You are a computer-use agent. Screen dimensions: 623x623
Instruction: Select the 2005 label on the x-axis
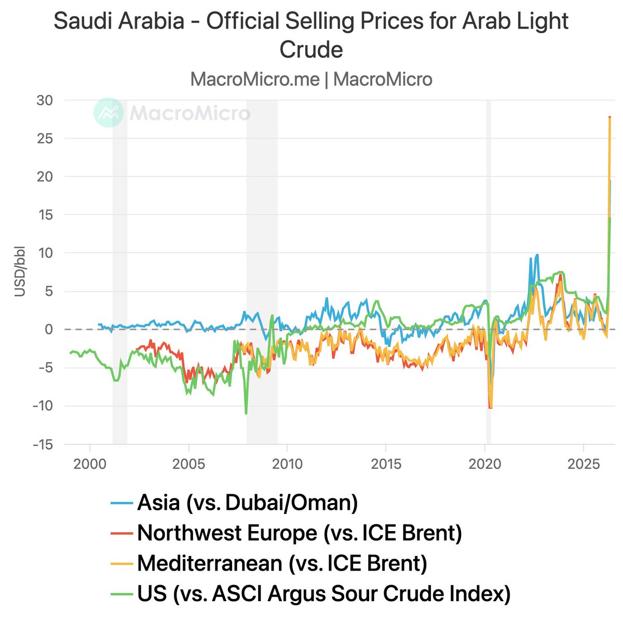tap(189, 464)
